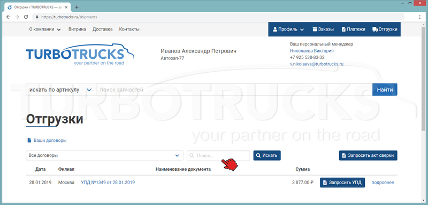The width and height of the screenshot is (428, 205).
Task: Open a new browser tab
Action: click(x=77, y=7)
